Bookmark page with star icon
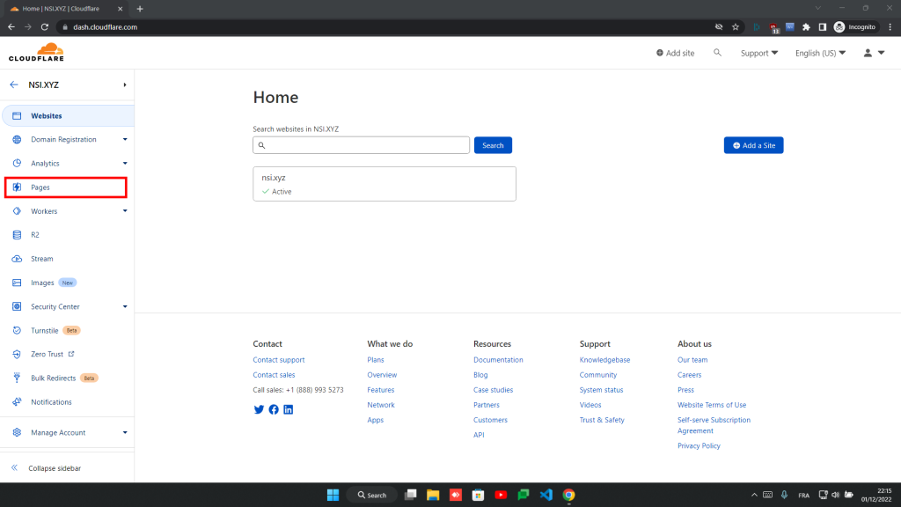Viewport: 901px width, 507px height. pyautogui.click(x=736, y=27)
